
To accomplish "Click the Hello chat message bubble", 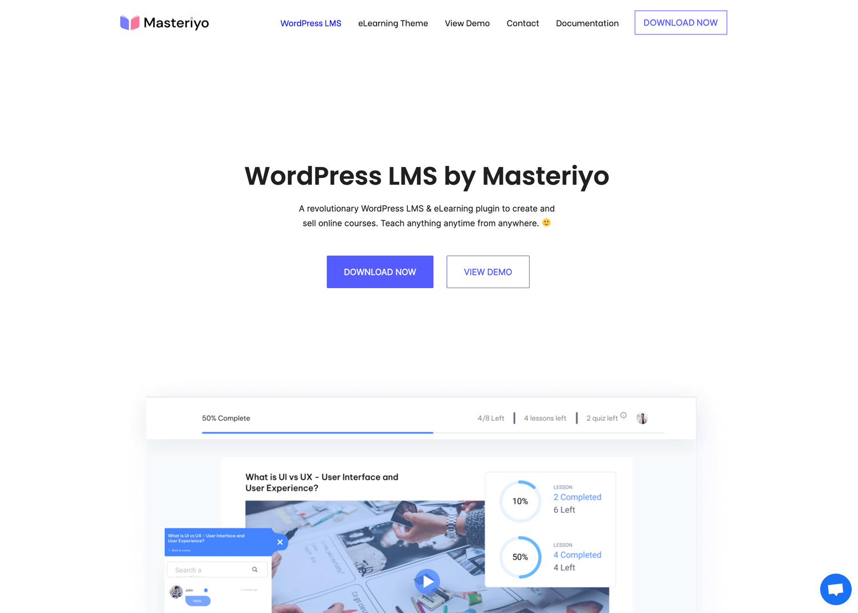I will (198, 601).
